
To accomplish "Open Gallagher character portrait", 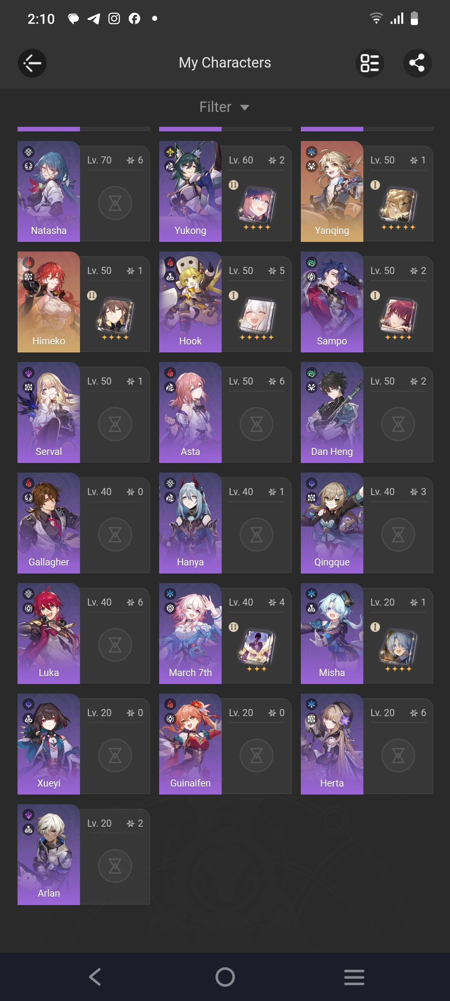I will [x=49, y=523].
